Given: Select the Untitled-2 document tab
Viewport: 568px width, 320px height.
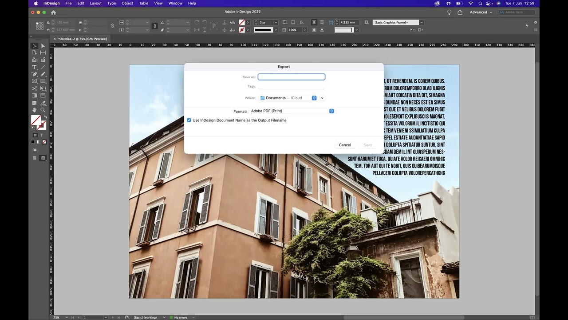Looking at the screenshot, I should coord(83,39).
